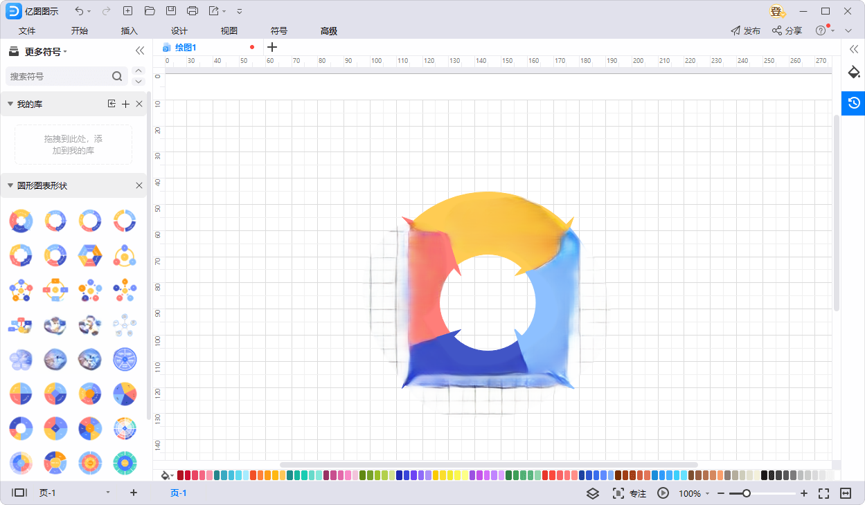Open the Export options dropdown arrow
The height and width of the screenshot is (505, 865).
[x=224, y=12]
